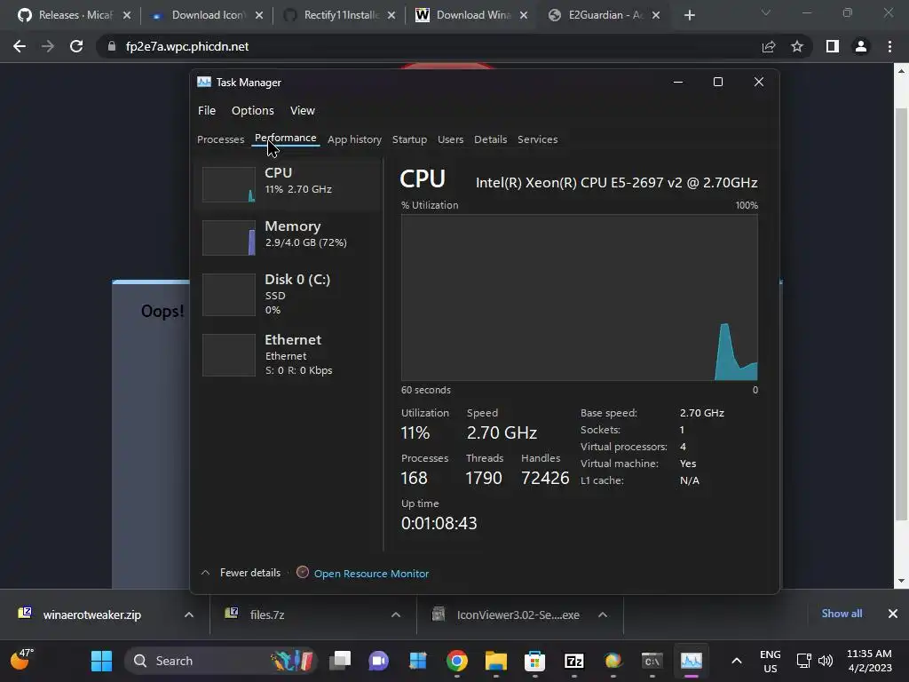This screenshot has height=682, width=909.
Task: Expand options for IconViewer exe download
Action: coord(603,615)
